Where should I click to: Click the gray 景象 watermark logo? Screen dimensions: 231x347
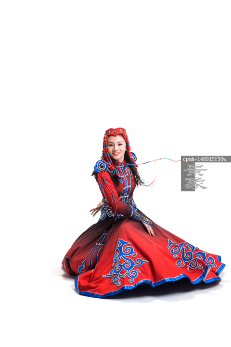(x=195, y=176)
